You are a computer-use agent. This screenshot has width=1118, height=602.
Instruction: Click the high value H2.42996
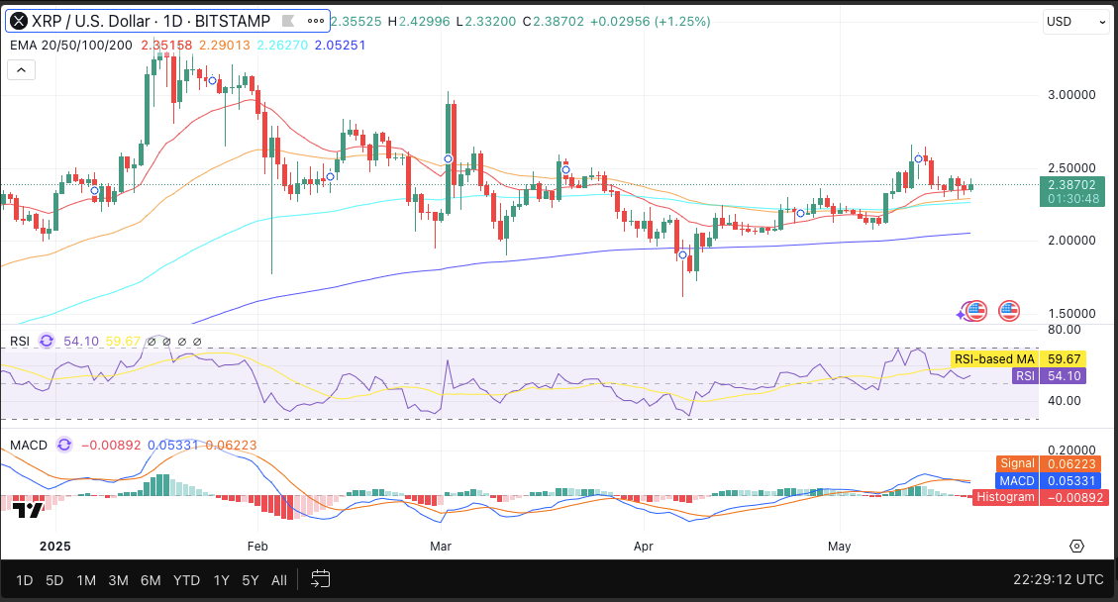(419, 22)
